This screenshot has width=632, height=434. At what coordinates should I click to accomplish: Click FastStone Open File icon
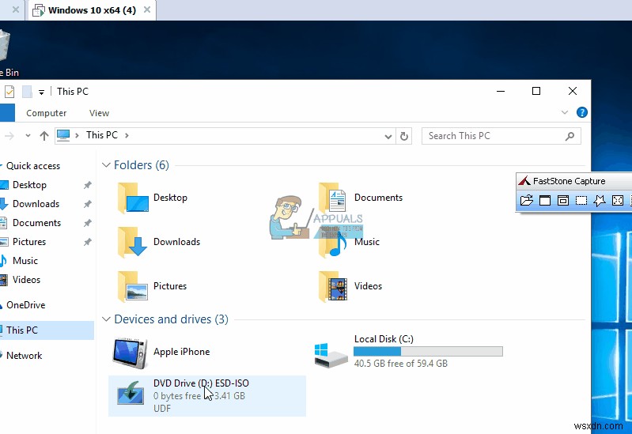point(526,200)
